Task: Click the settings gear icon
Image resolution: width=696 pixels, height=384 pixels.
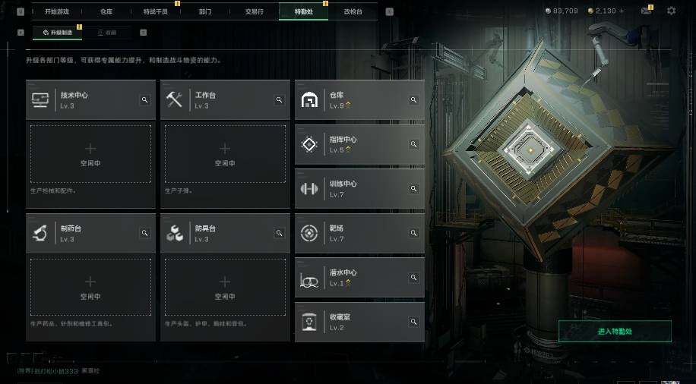Action: coord(671,11)
